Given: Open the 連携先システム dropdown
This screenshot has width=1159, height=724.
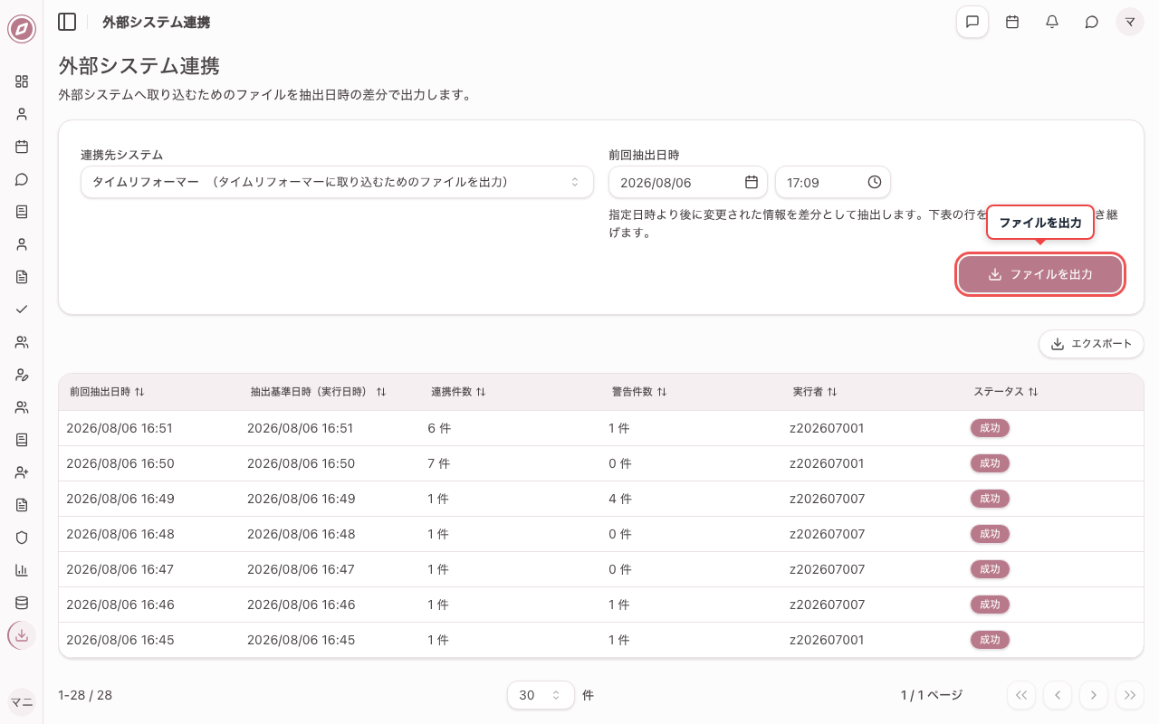Looking at the screenshot, I should 337,182.
